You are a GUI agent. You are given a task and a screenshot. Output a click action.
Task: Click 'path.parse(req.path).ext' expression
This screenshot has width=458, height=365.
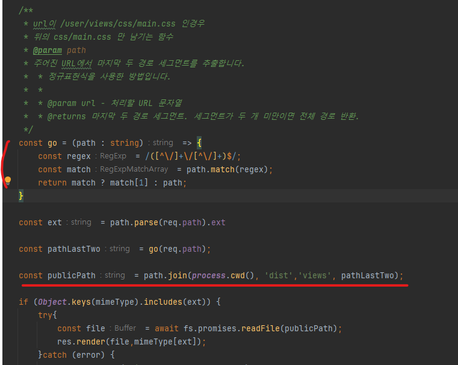(x=168, y=223)
